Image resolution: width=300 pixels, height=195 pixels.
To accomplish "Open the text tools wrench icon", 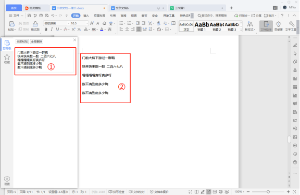I will tap(291, 26).
